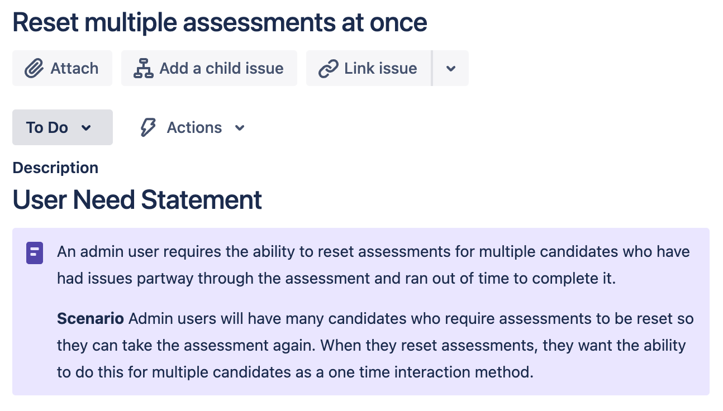Image resolution: width=723 pixels, height=411 pixels.
Task: Click the User Need Statement heading
Action: click(x=137, y=200)
